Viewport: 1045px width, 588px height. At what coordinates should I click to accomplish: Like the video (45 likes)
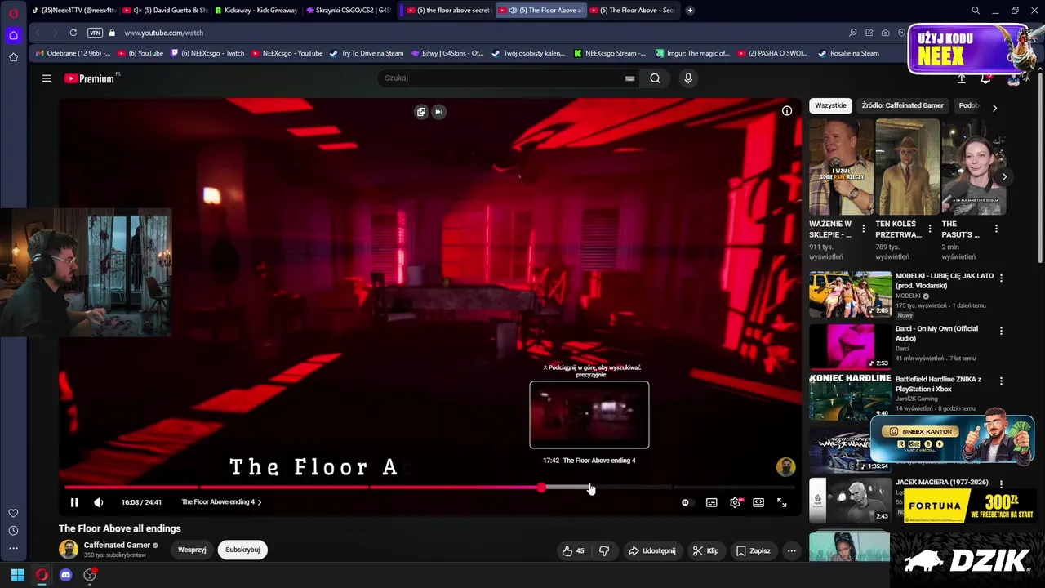click(x=573, y=550)
